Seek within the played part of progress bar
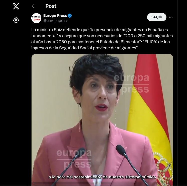This screenshot has width=187, height=186. [73, 183]
